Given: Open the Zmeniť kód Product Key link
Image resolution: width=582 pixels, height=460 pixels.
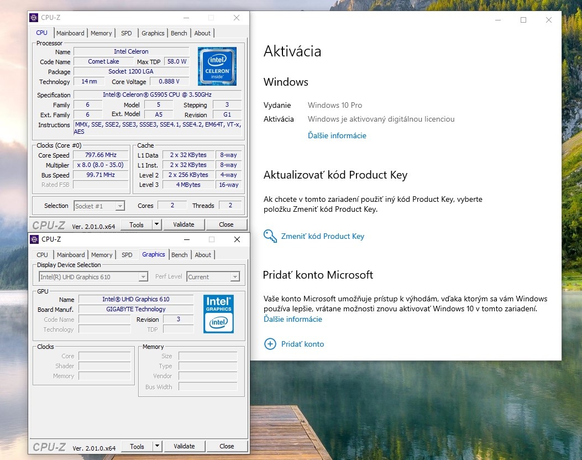Looking at the screenshot, I should 323,236.
